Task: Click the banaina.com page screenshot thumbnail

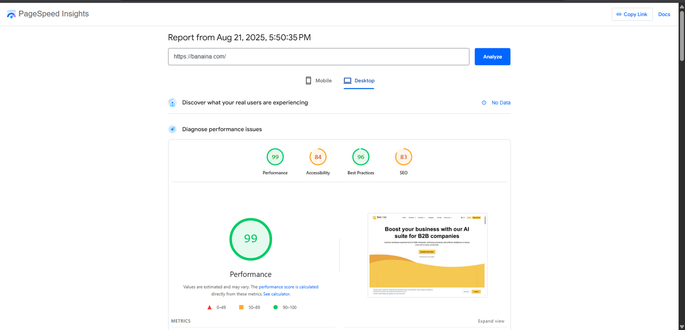Action: pyautogui.click(x=427, y=255)
